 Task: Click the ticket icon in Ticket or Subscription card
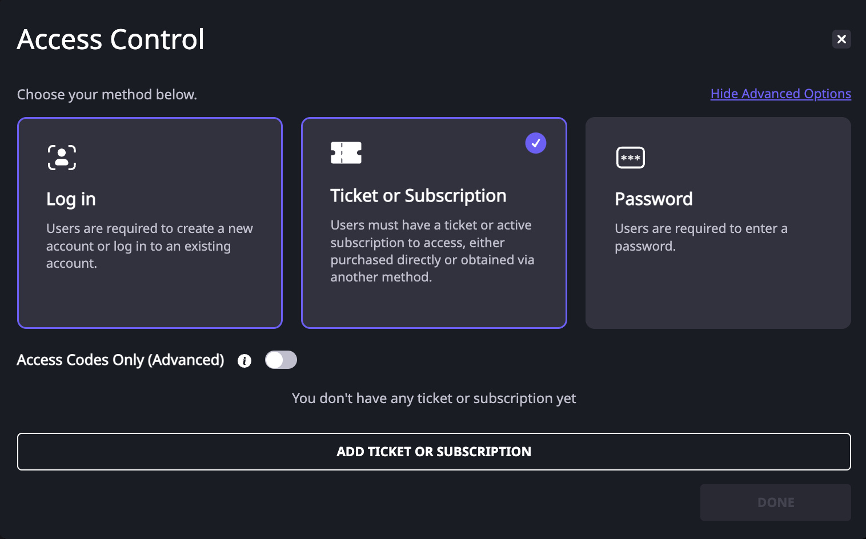[x=346, y=152]
